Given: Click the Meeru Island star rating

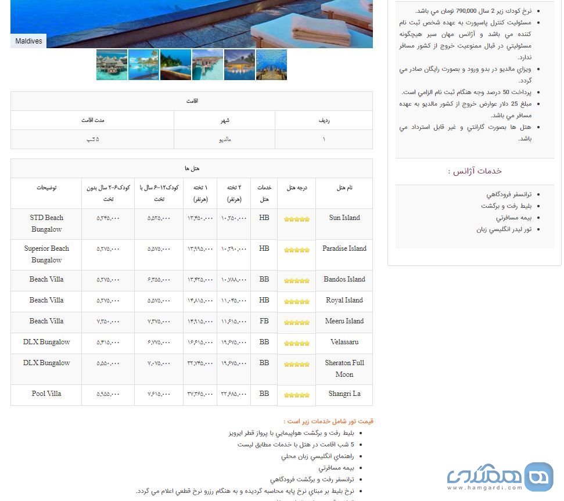Looking at the screenshot, I should [x=297, y=323].
